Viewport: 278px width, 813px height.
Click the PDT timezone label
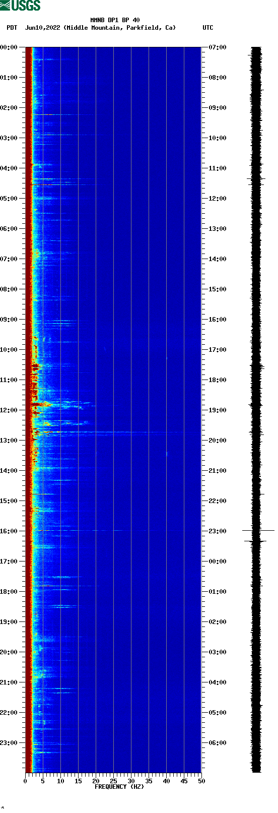(12, 28)
